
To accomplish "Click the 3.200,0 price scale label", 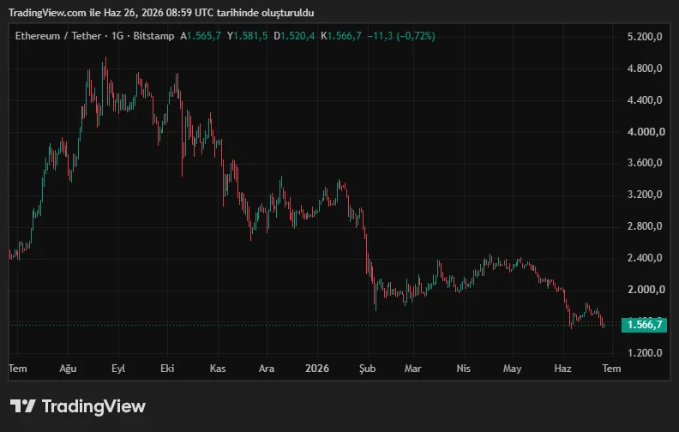I will pyautogui.click(x=645, y=195).
